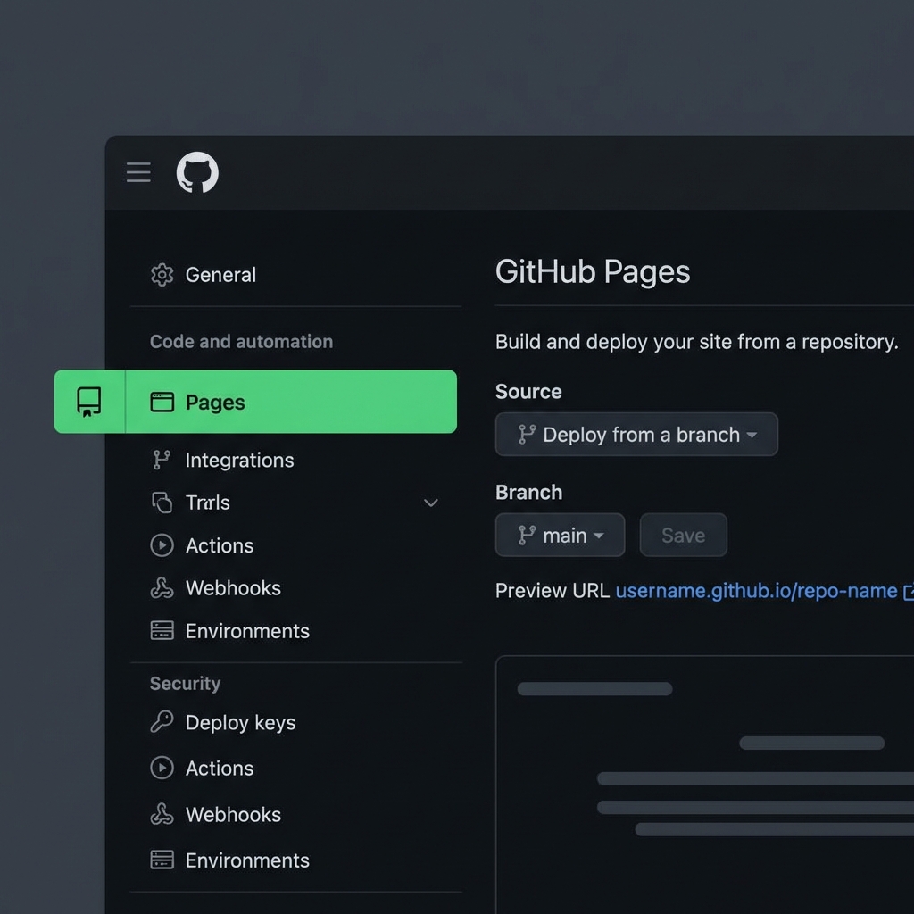Click the Webhooks icon
The width and height of the screenshot is (914, 914).
point(162,588)
